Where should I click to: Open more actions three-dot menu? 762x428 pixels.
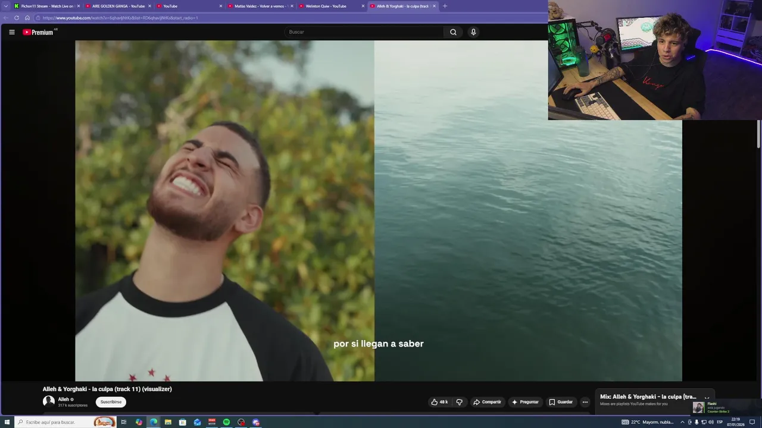(585, 402)
